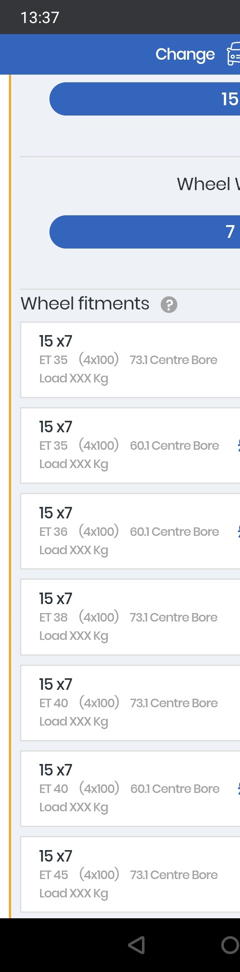Image resolution: width=240 pixels, height=972 pixels.
Task: Choose the ET 38 73.1 Centre Bore fitment
Action: point(130,617)
